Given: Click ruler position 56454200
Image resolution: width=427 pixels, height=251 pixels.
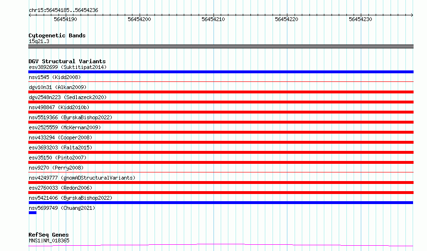Looking at the screenshot, I should (x=139, y=19).
